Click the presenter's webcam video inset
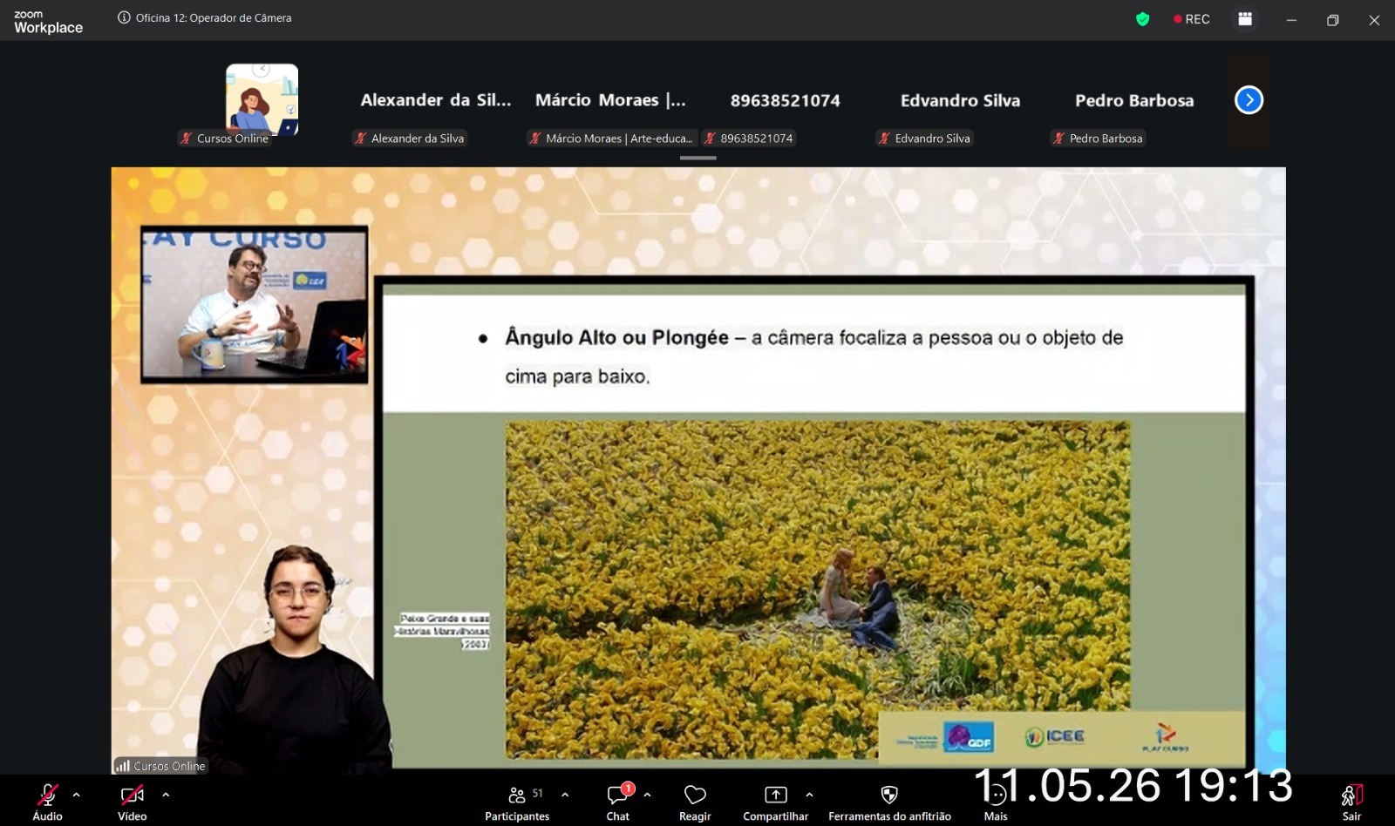 point(255,304)
